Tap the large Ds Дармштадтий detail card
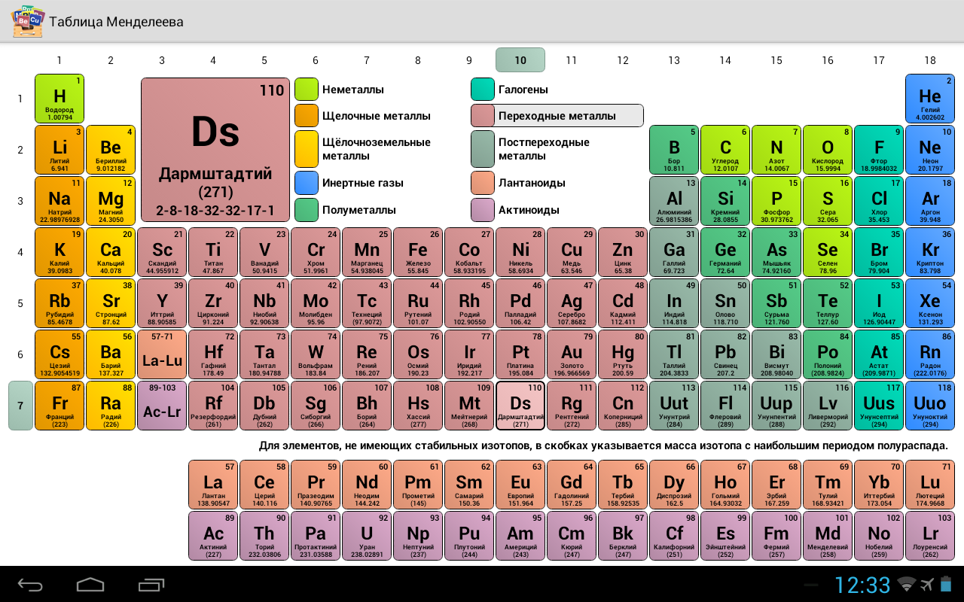 (215, 149)
